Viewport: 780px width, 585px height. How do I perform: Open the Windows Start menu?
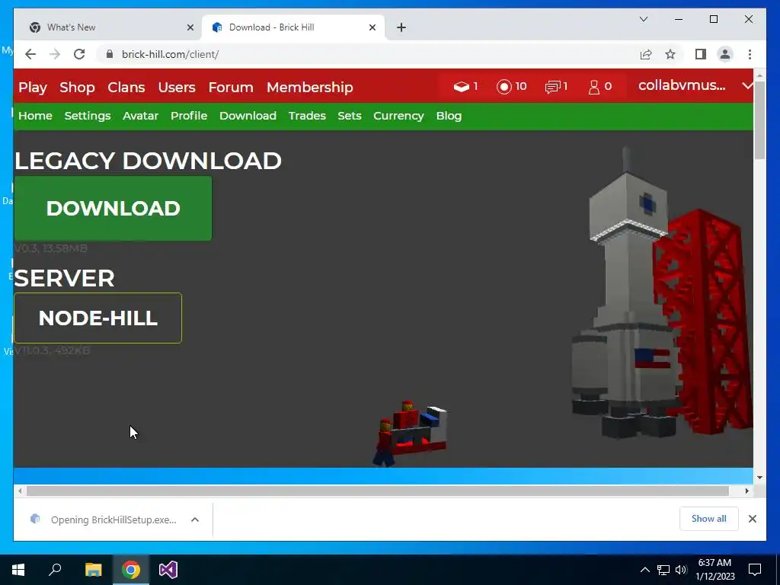pos(18,570)
